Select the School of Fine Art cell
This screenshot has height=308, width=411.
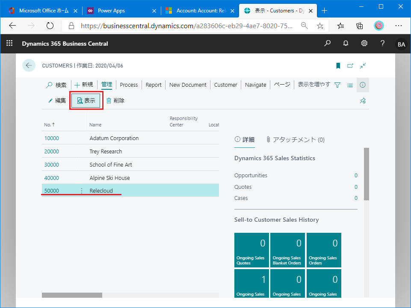[x=111, y=165]
